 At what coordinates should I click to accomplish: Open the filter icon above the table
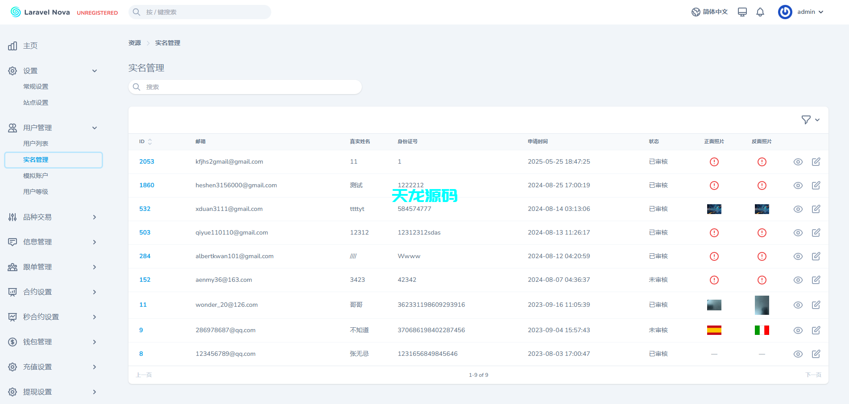coord(806,120)
